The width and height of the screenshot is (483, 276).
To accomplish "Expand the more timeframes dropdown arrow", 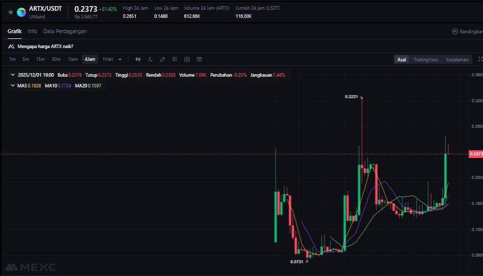I will coord(120,59).
